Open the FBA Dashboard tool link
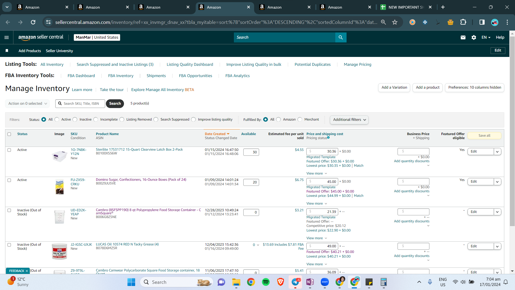 [81, 76]
